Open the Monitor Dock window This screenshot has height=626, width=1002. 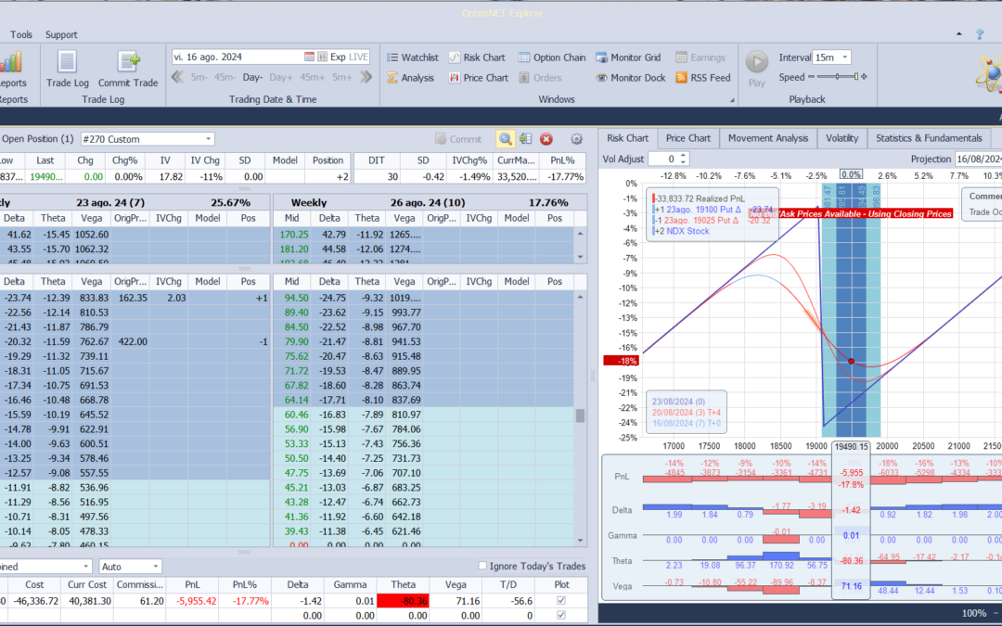click(x=630, y=78)
